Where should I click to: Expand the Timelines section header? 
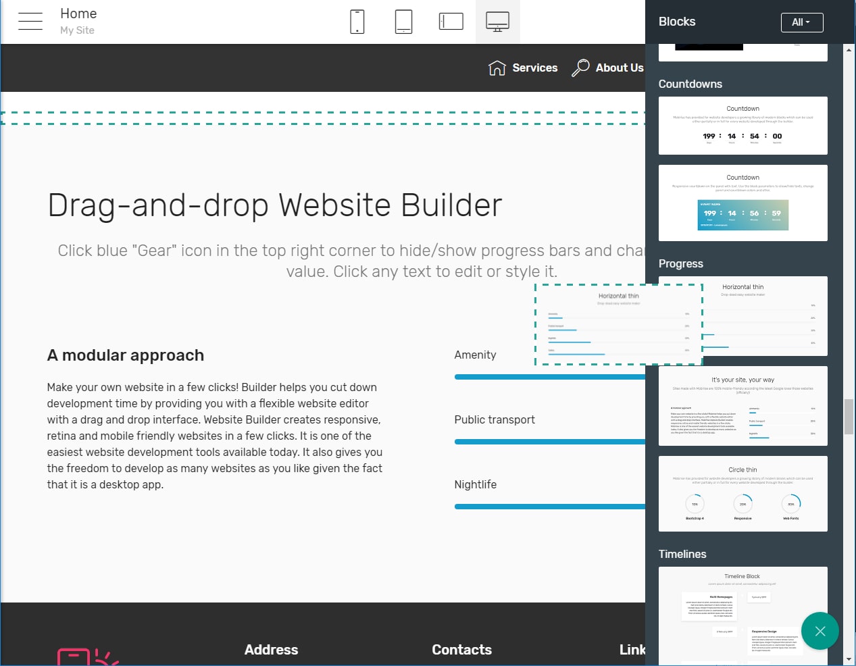coord(682,554)
